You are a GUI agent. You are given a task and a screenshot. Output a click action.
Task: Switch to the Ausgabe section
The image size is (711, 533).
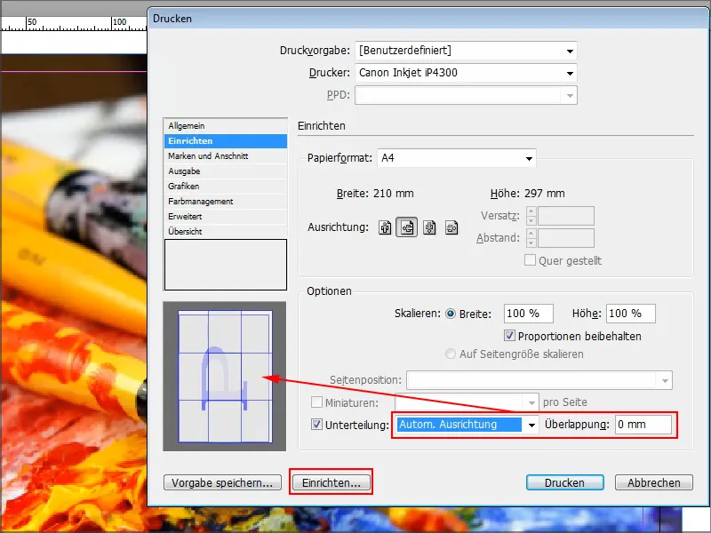pos(226,171)
